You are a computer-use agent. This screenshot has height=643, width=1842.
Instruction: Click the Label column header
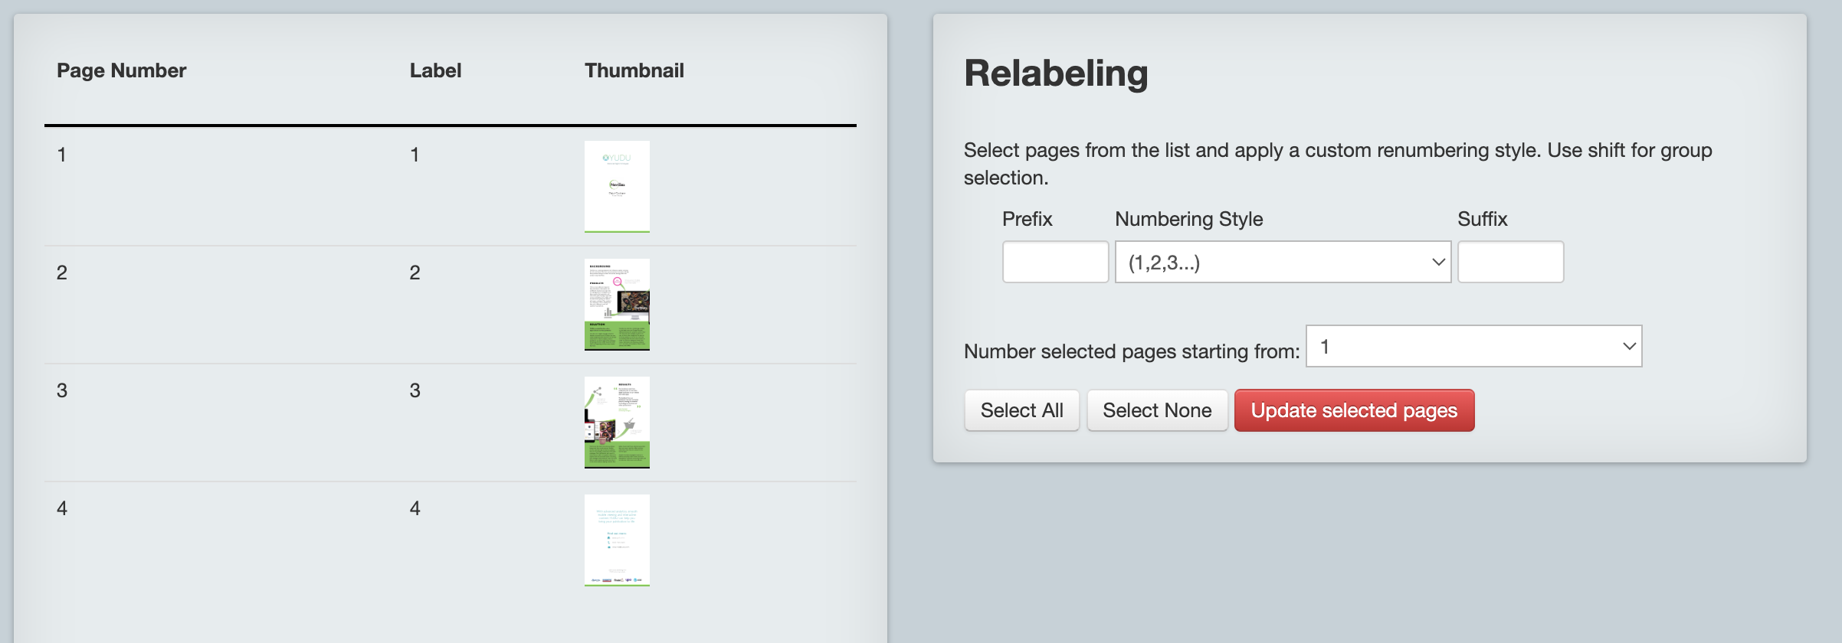(435, 70)
